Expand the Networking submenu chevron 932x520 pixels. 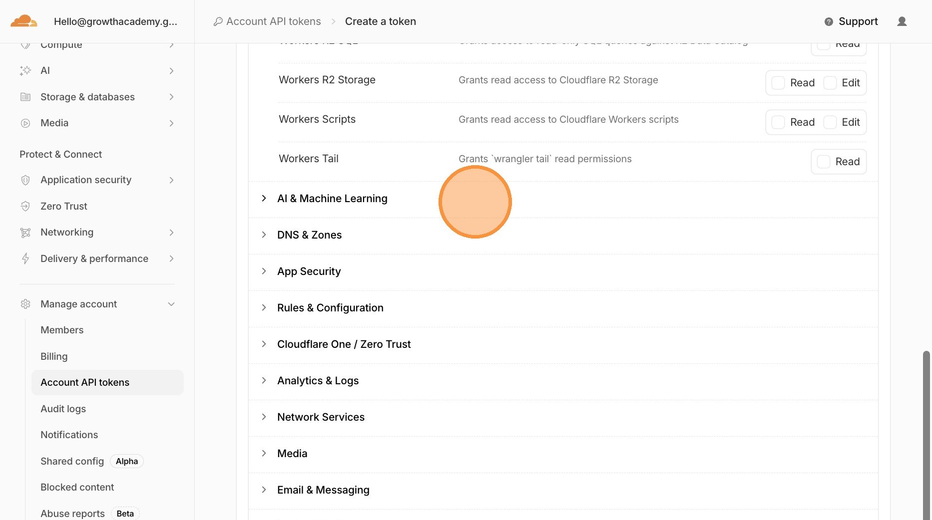(171, 233)
